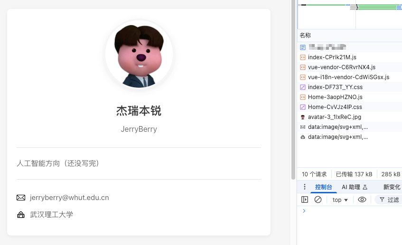Click the 杰瑞本锐 name heading
Viewport: 402px width, 245px height.
tap(139, 111)
